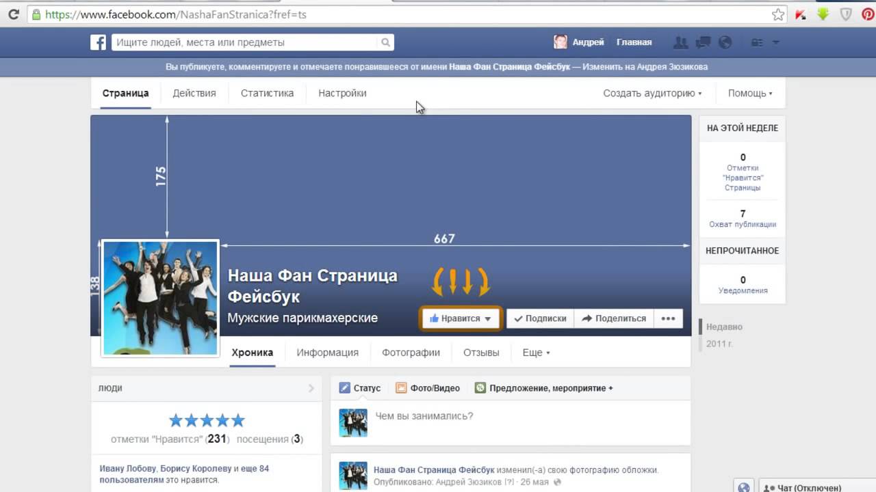Click Изменить на Андрея Зюзикова link
Viewport: 876px width, 492px height.
(x=645, y=67)
